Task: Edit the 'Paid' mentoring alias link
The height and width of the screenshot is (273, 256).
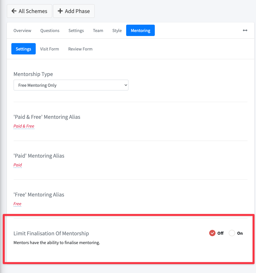Action: [x=18, y=165]
